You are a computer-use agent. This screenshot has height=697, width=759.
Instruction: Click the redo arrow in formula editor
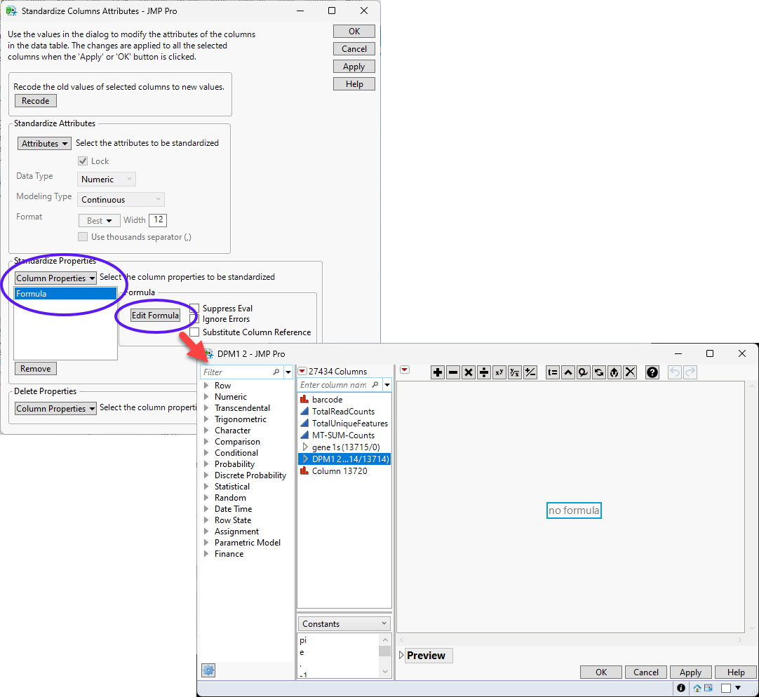[690, 372]
